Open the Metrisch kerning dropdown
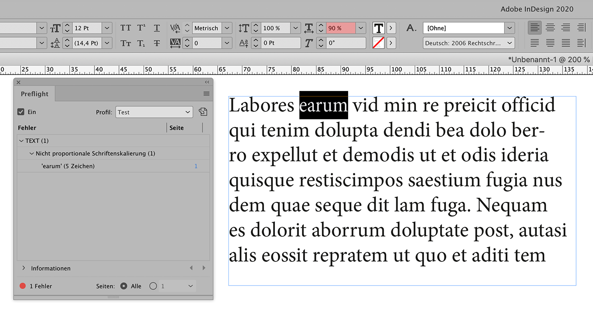The image size is (593, 311). click(227, 28)
